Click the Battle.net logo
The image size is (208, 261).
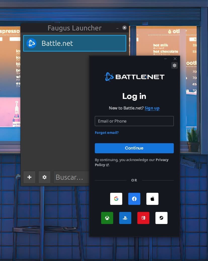[x=134, y=77]
